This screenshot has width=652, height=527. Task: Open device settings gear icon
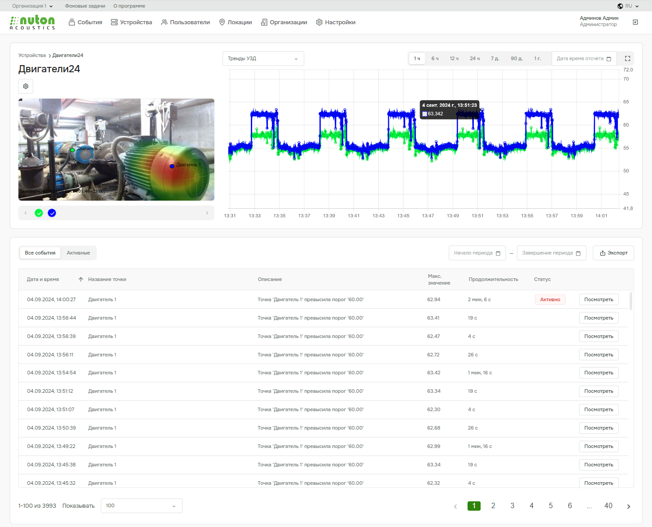[x=26, y=86]
